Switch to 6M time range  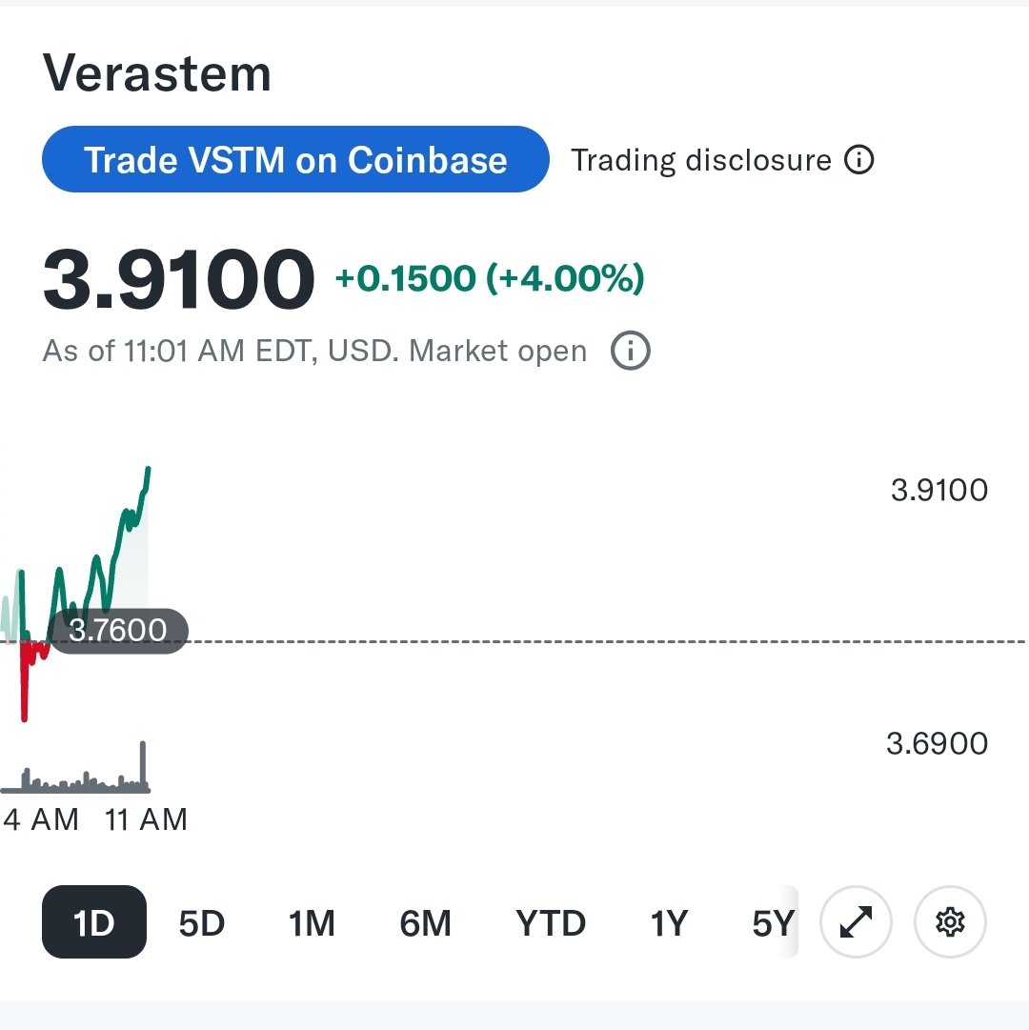tap(426, 923)
